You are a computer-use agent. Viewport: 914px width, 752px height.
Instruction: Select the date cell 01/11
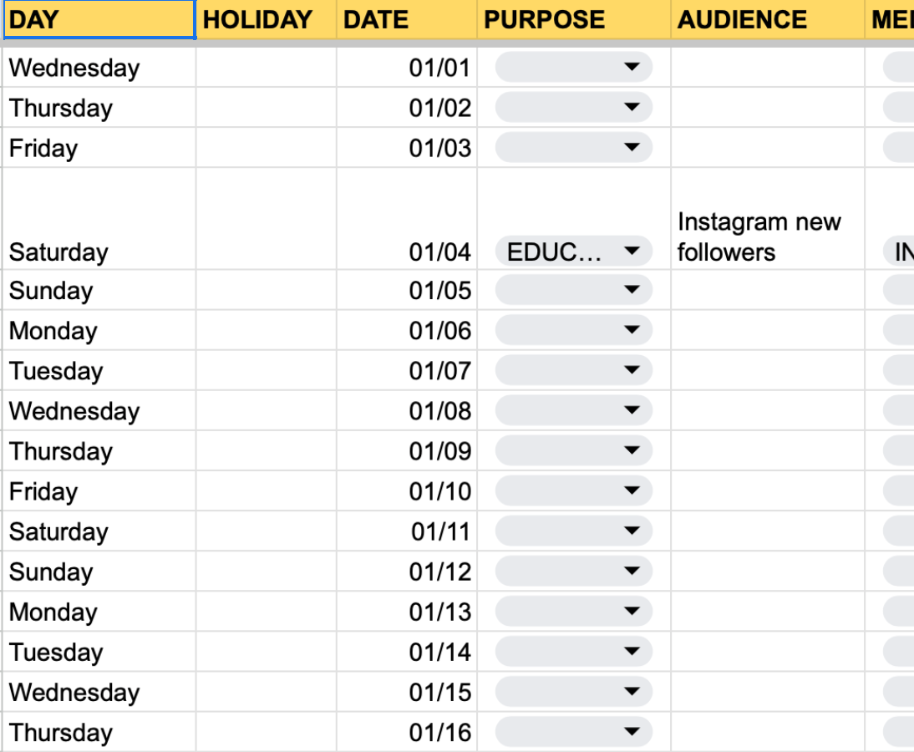(x=407, y=531)
